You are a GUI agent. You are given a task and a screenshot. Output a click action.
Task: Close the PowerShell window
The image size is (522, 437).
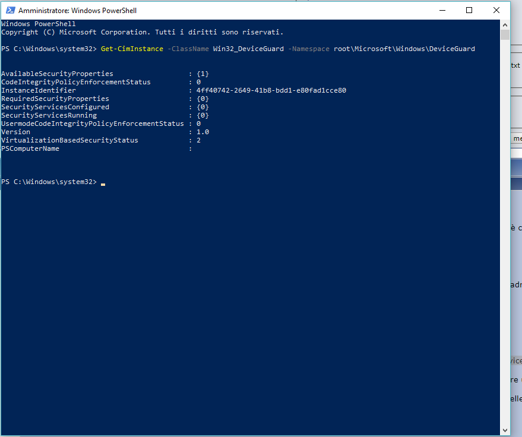coord(496,10)
